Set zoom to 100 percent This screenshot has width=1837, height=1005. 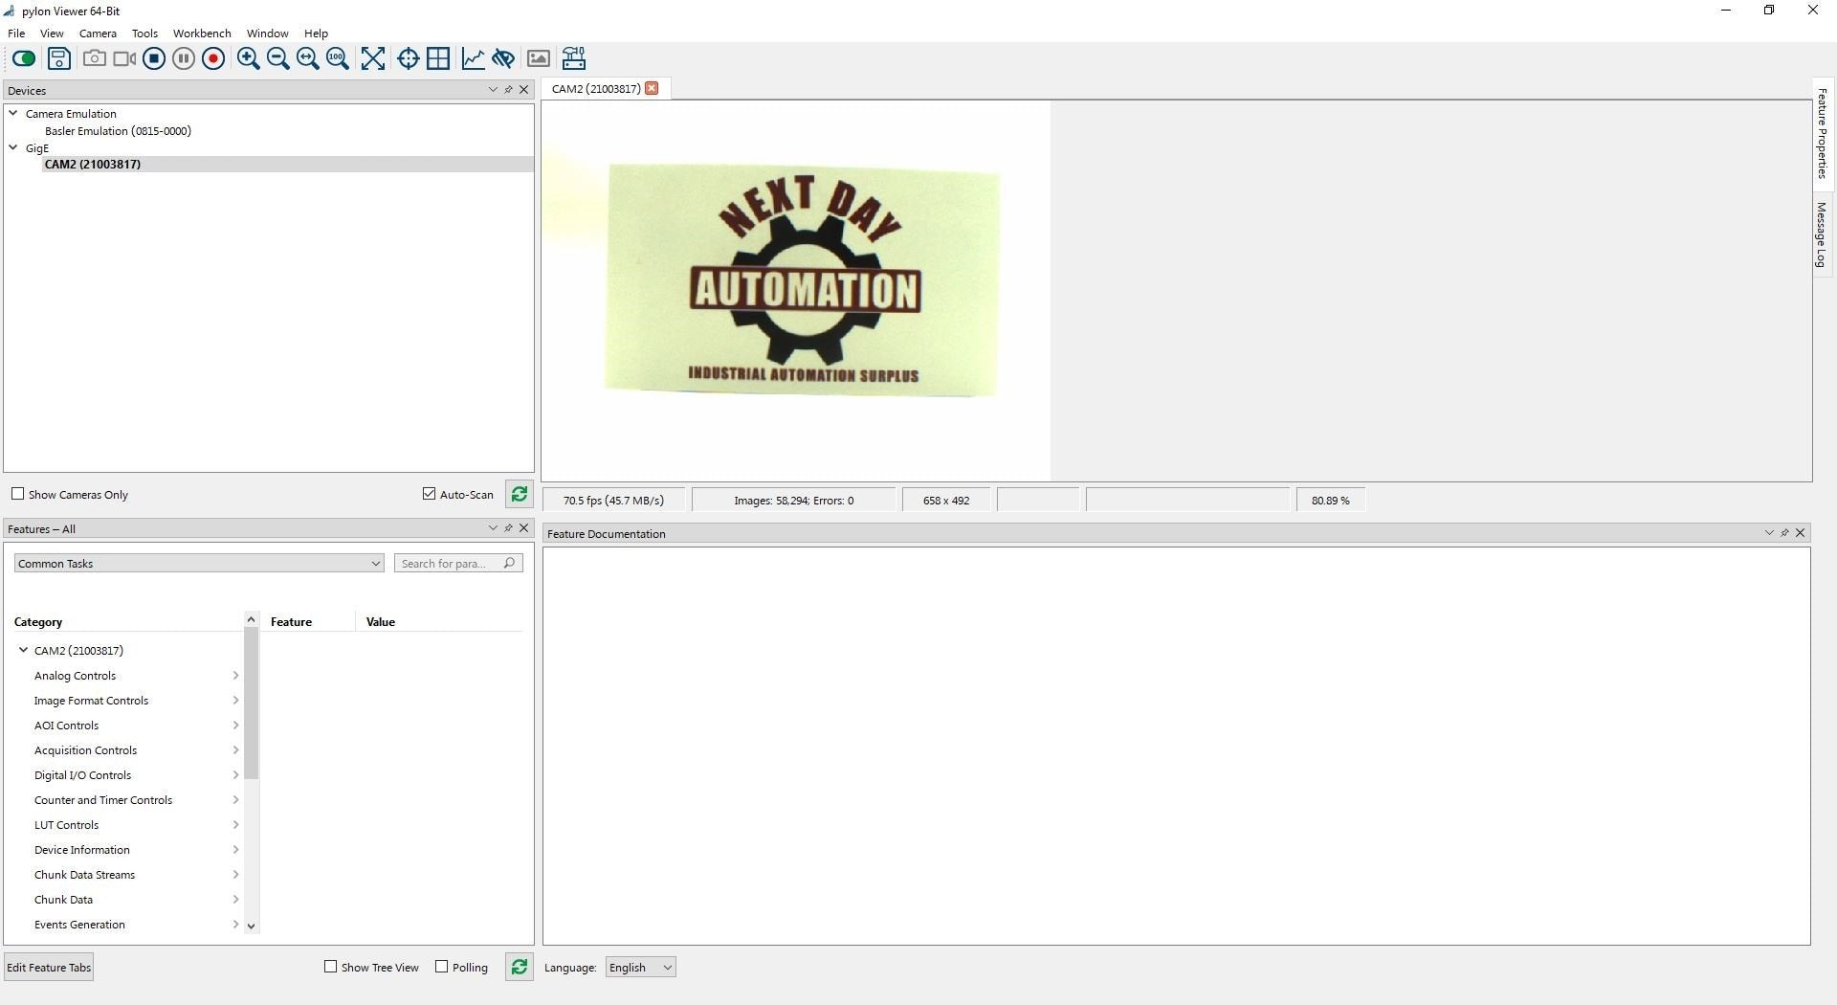[337, 58]
